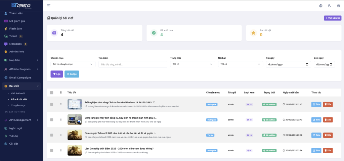Click the purple Lọc filter button
The width and height of the screenshot is (344, 161).
(x=56, y=74)
